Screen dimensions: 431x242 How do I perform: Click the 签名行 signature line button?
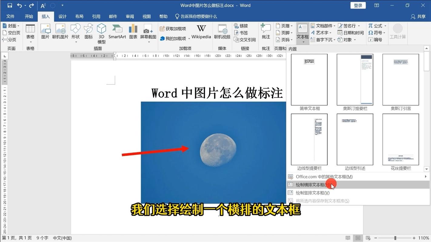tap(349, 26)
